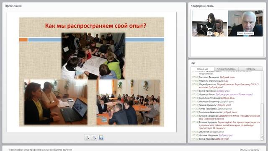Screen dimensions: 268x151
Task: Click the classroom seminar photo on slide
Action: point(129,102)
